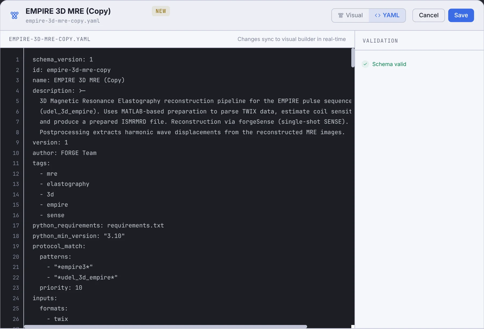This screenshot has width=484, height=329.
Task: Click 'python_requirements: requirements.txt' line
Action: click(98, 225)
